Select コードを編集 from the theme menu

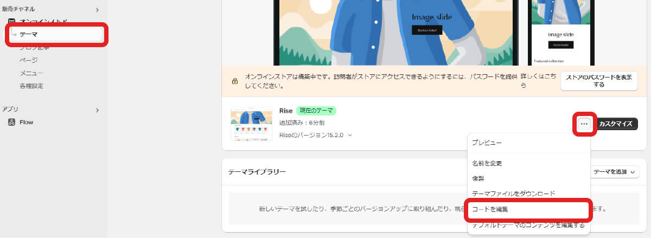(490, 209)
